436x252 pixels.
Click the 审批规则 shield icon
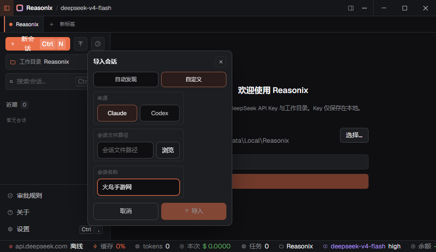coord(10,196)
